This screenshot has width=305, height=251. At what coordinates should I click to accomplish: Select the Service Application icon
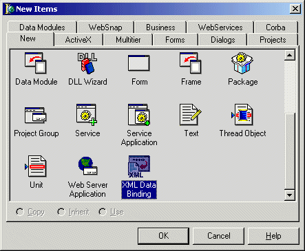click(139, 115)
